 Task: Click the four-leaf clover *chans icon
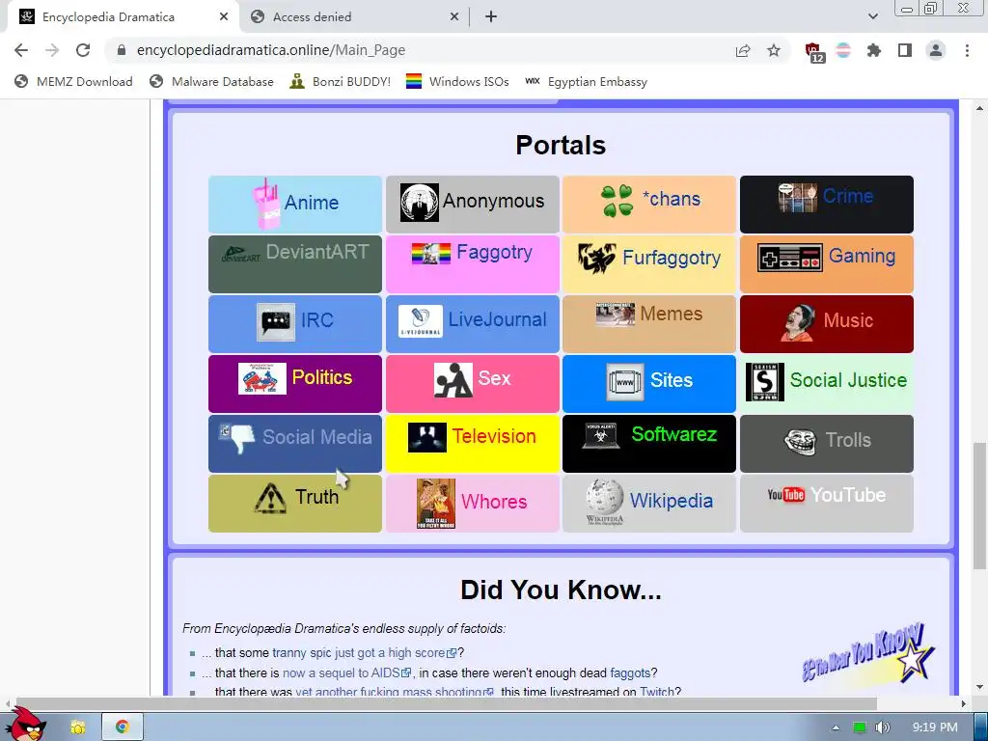click(x=617, y=201)
